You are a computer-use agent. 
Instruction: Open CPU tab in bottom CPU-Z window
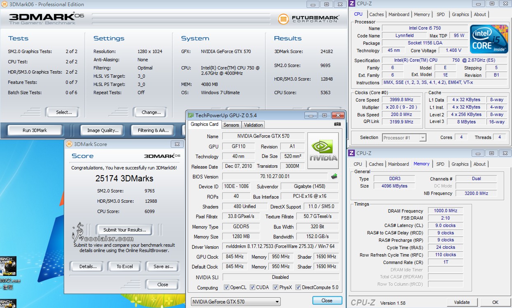point(358,164)
